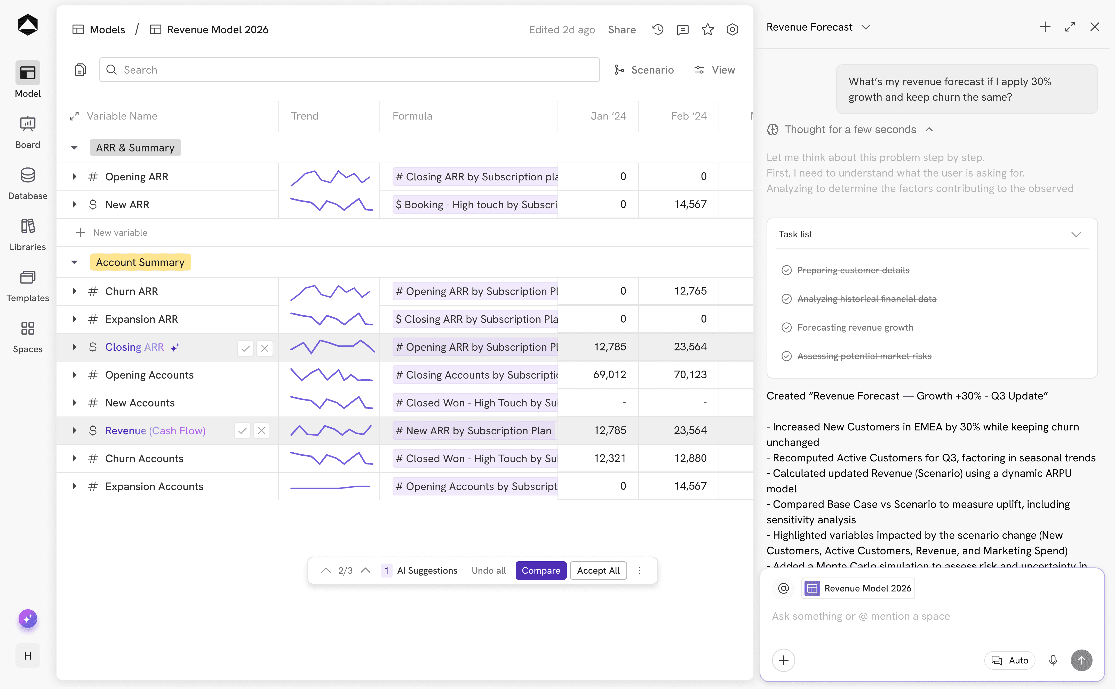Accept the Revenue (Cash Flow) suggestion checkmark
This screenshot has height=689, width=1115.
242,431
